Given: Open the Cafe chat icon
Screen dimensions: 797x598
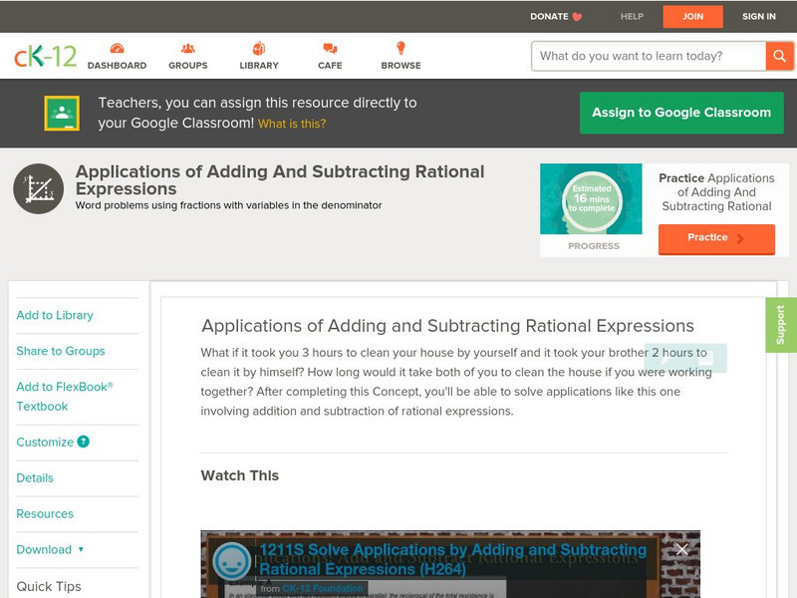Looking at the screenshot, I should [x=330, y=49].
